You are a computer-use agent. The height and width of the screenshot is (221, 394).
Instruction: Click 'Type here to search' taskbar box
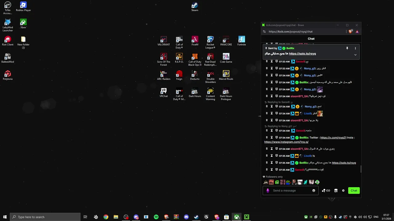click(x=45, y=217)
